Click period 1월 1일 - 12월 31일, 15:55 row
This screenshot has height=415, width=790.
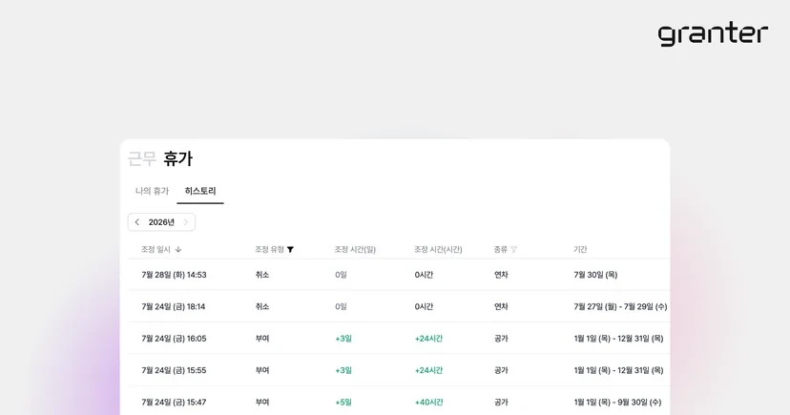tap(618, 370)
